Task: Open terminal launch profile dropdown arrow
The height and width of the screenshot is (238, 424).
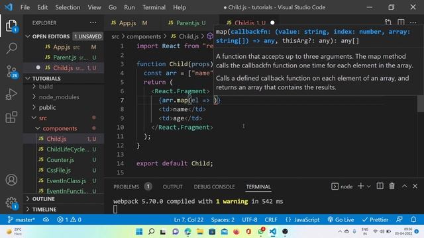Action: [368, 186]
